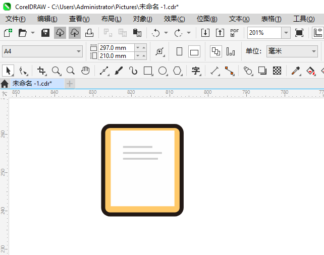
Task: Open the redo history dropdown arrow
Action: (189, 33)
